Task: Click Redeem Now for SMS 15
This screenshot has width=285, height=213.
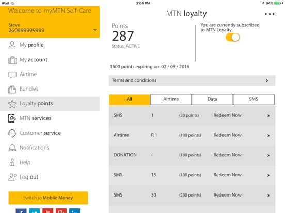Action: [x=227, y=175]
